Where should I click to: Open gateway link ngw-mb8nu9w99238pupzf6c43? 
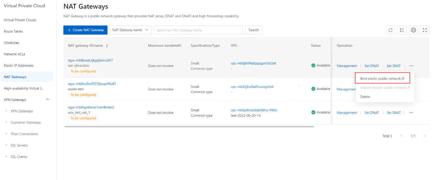92,84
